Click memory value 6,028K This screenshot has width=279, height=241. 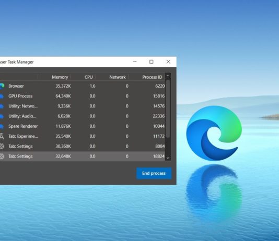coord(64,116)
